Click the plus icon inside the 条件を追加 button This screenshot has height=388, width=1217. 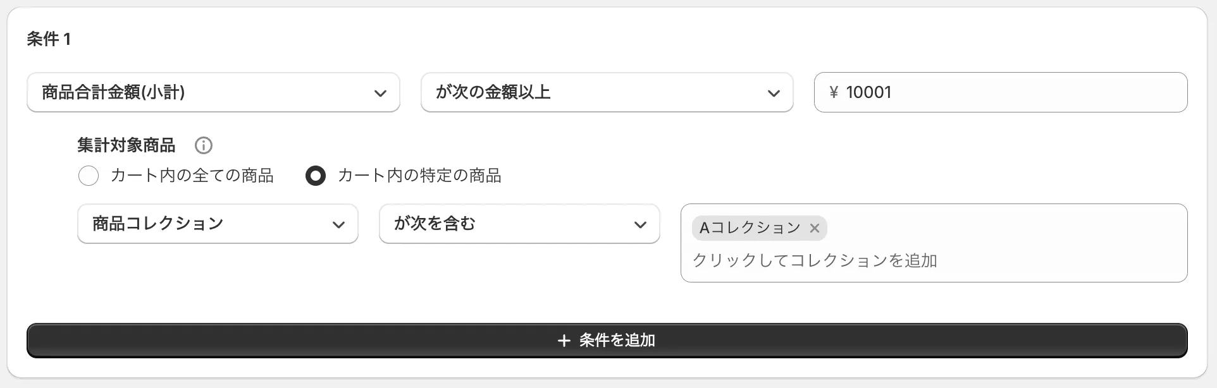563,341
